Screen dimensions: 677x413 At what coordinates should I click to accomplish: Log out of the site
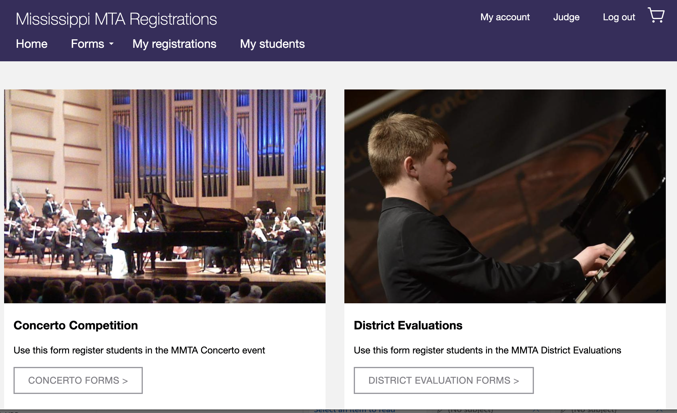pyautogui.click(x=619, y=17)
